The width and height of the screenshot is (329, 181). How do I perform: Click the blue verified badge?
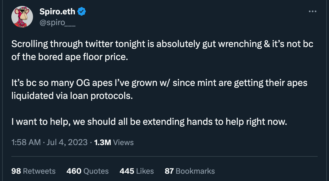click(x=82, y=11)
